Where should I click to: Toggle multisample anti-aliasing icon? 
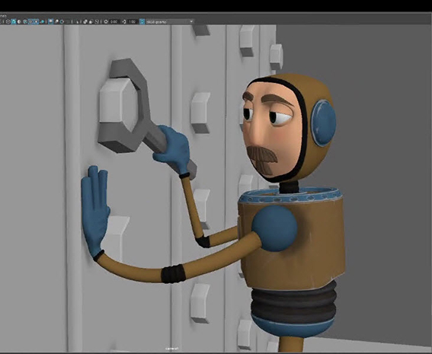tap(62, 22)
